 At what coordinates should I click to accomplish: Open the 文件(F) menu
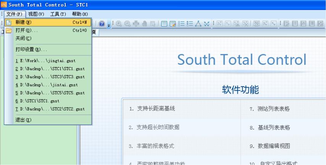click(x=15, y=14)
